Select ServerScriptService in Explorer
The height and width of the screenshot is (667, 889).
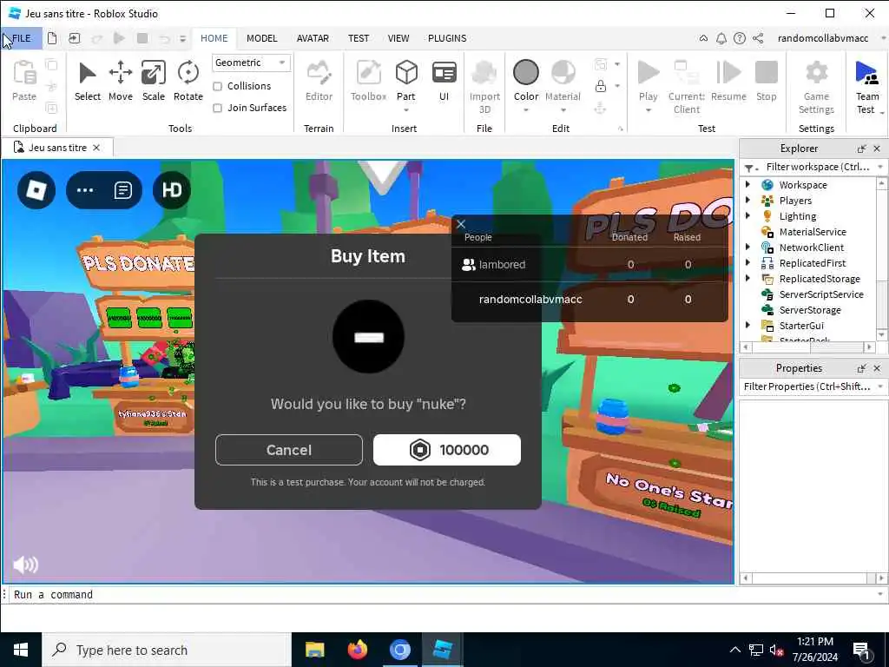pos(821,294)
